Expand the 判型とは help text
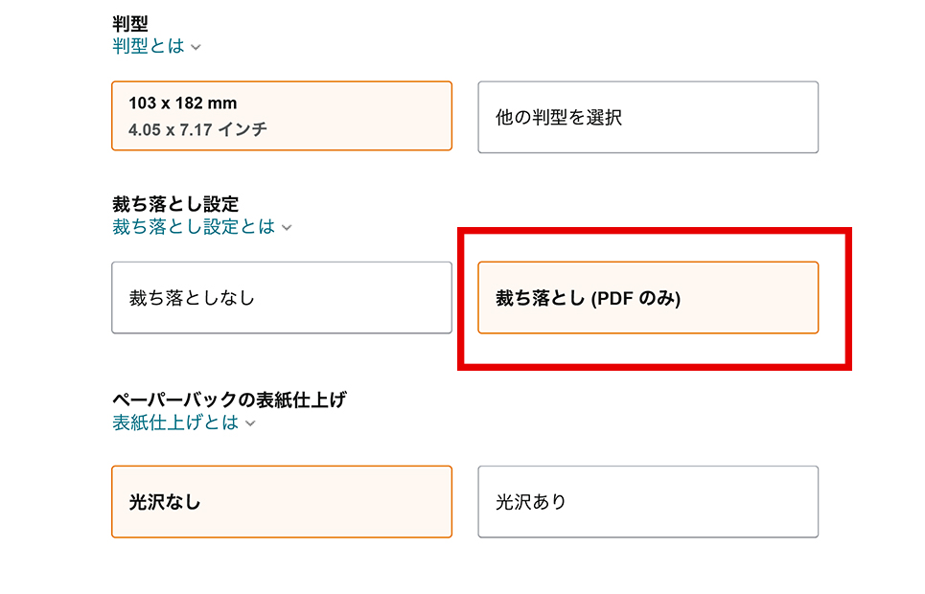 (149, 46)
